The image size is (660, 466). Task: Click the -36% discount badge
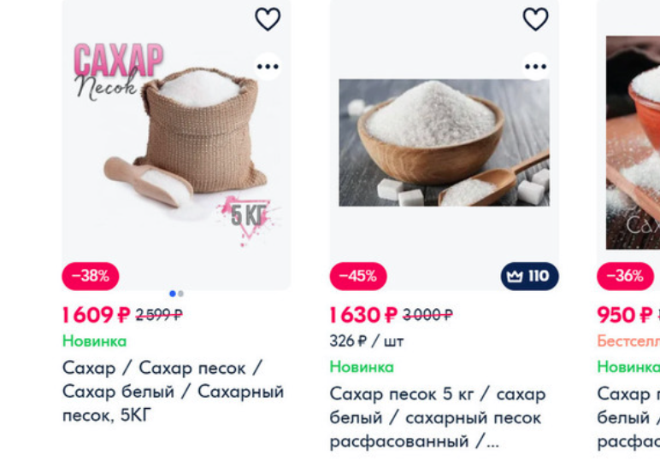coord(625,277)
